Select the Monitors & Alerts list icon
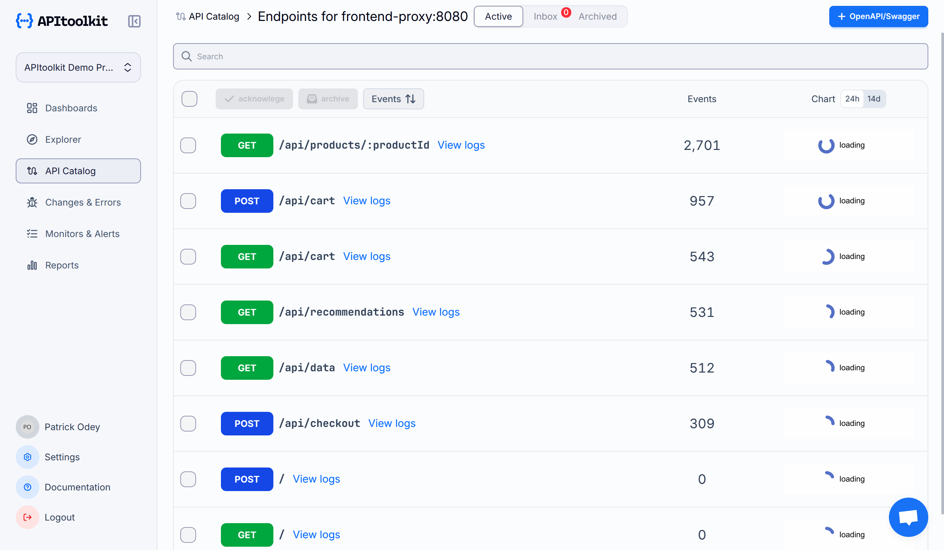944x550 pixels. [32, 233]
